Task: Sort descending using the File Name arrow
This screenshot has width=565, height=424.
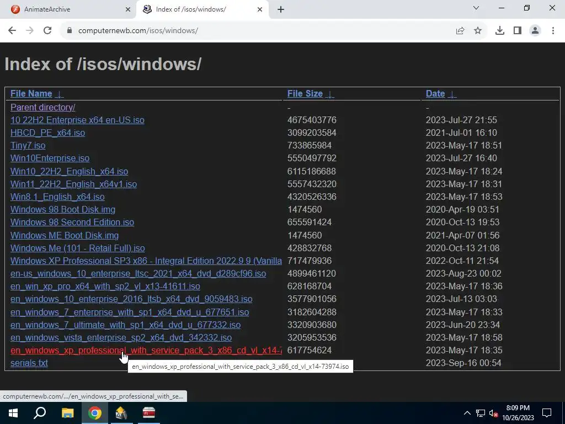Action: tap(60, 94)
